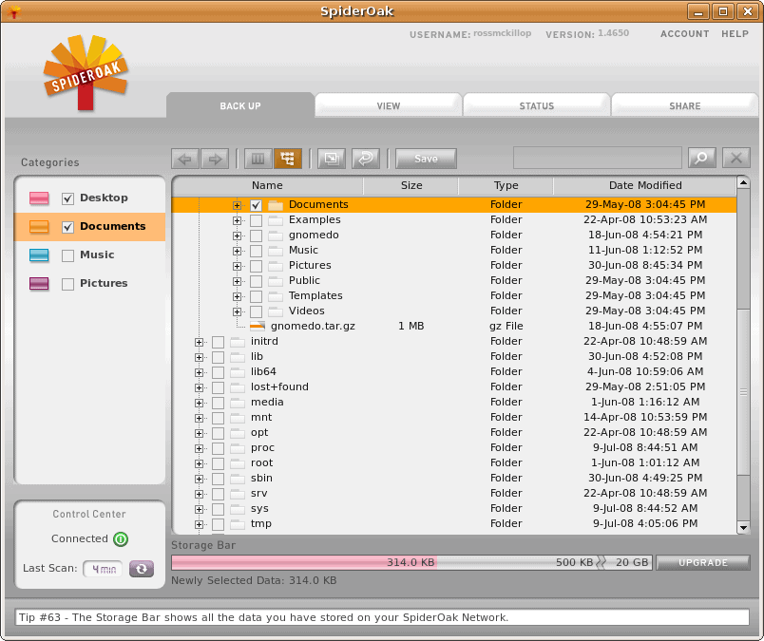Click the search magnifier icon
This screenshot has width=764, height=641.
[701, 159]
